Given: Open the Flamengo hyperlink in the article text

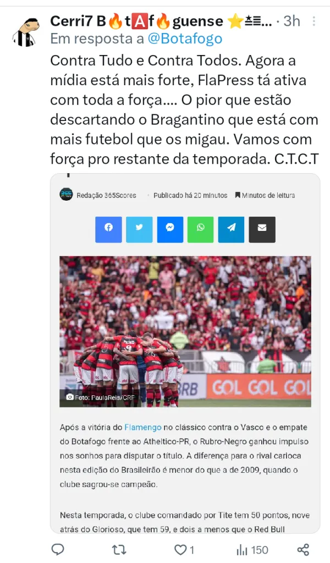Looking at the screenshot, I should click(142, 427).
